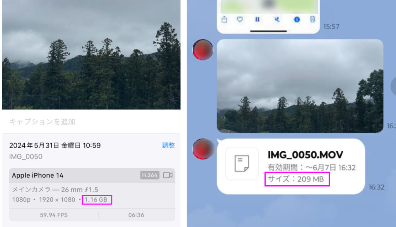Viewport: 396px width, 227px height.
Task: Tap the share icon in the screenshot toolbar
Action: 224,19
